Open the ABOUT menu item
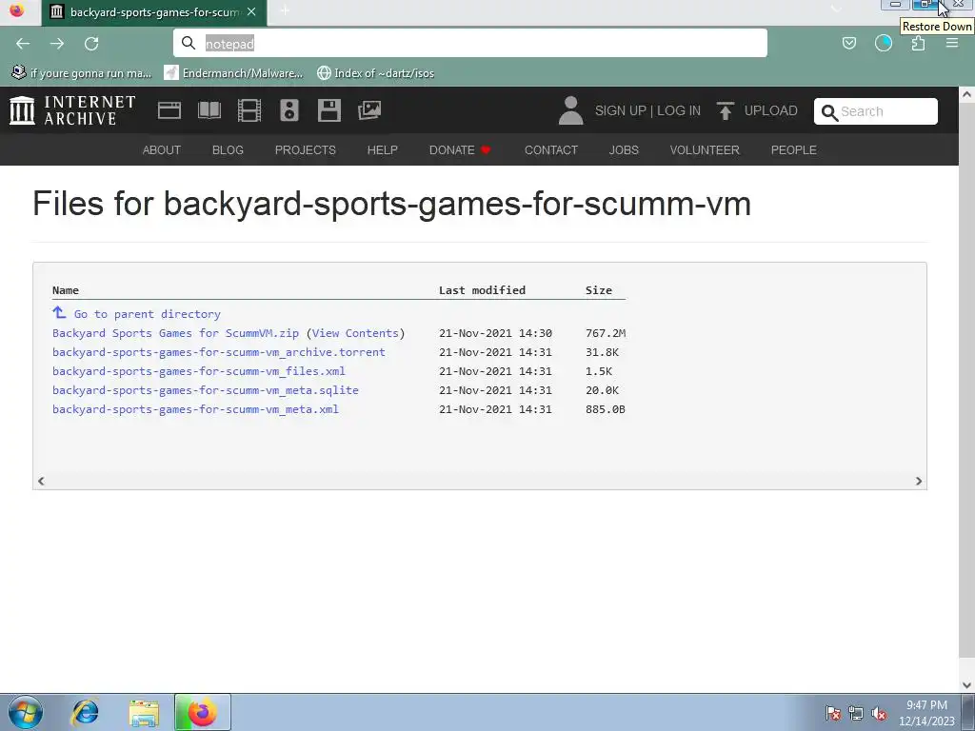 (162, 149)
